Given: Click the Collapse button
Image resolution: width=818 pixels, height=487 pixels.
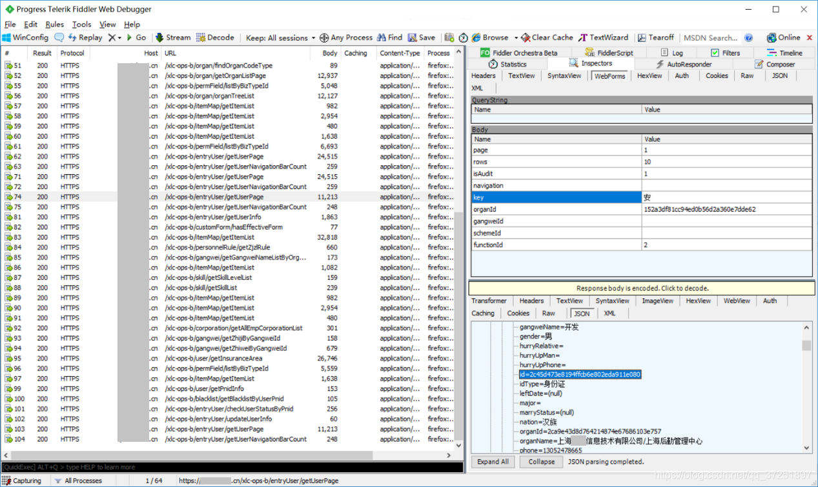Looking at the screenshot, I should 541,462.
